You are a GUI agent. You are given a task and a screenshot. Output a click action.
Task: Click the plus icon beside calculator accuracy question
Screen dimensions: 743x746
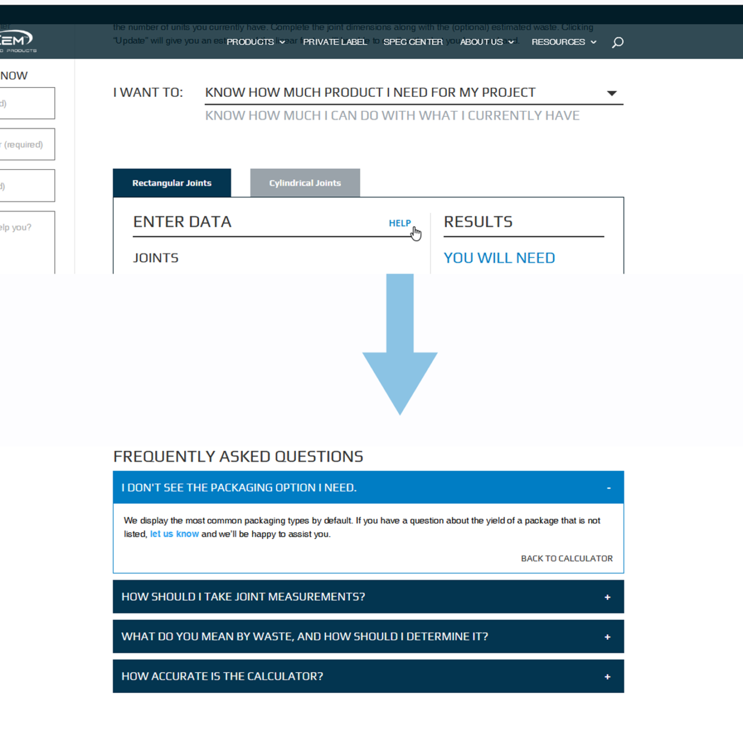(607, 676)
